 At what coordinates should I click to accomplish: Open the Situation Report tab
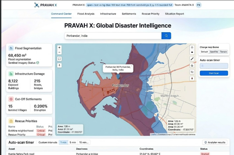click(175, 14)
